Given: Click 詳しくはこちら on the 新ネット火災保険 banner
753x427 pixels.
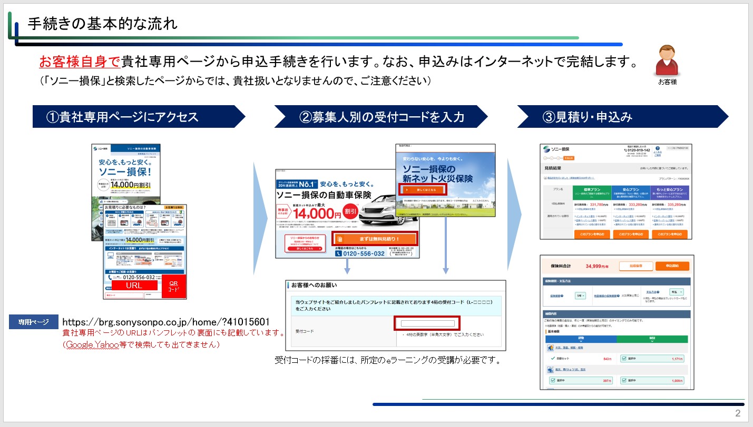Looking at the screenshot, I should click(423, 190).
